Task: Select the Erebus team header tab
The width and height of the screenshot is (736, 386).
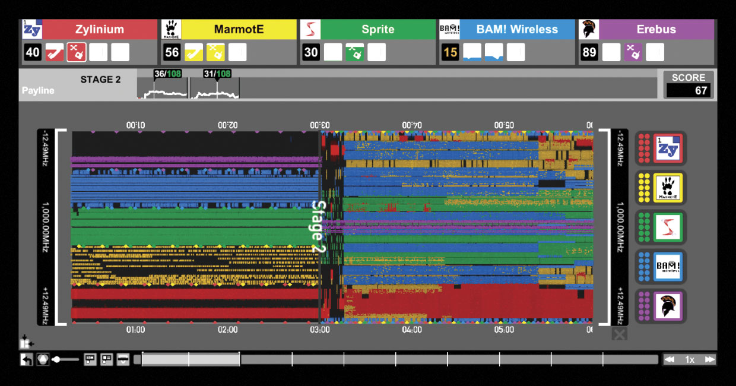Action: pos(656,29)
